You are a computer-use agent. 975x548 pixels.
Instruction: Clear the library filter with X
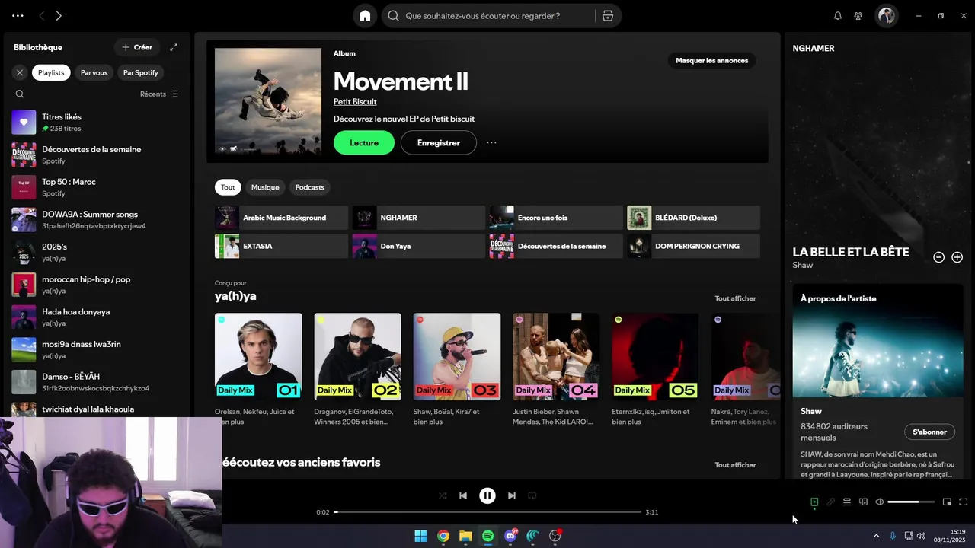20,72
